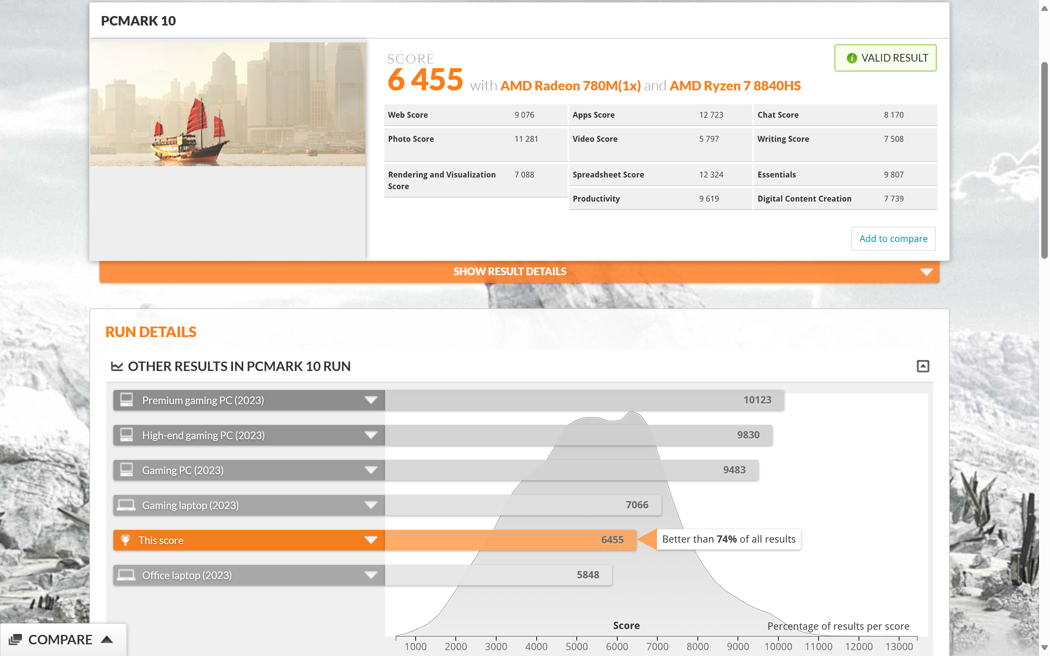Click the laptop icon for Gaming laptop (2023)
This screenshot has width=1050, height=656.
[126, 505]
